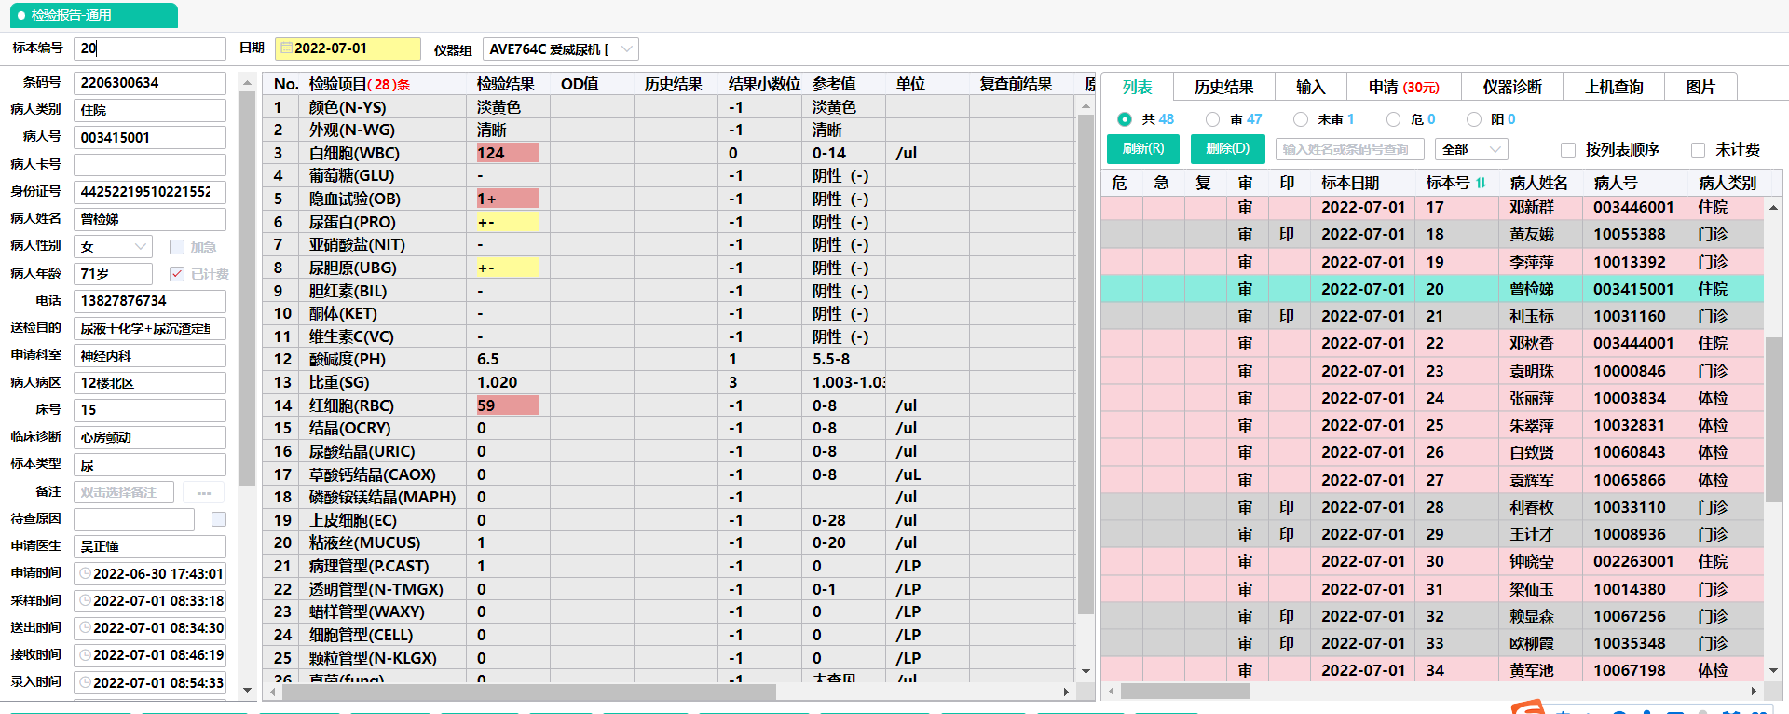Open the 输入 tab
Screen dimensions: 1789x714
(x=1310, y=87)
